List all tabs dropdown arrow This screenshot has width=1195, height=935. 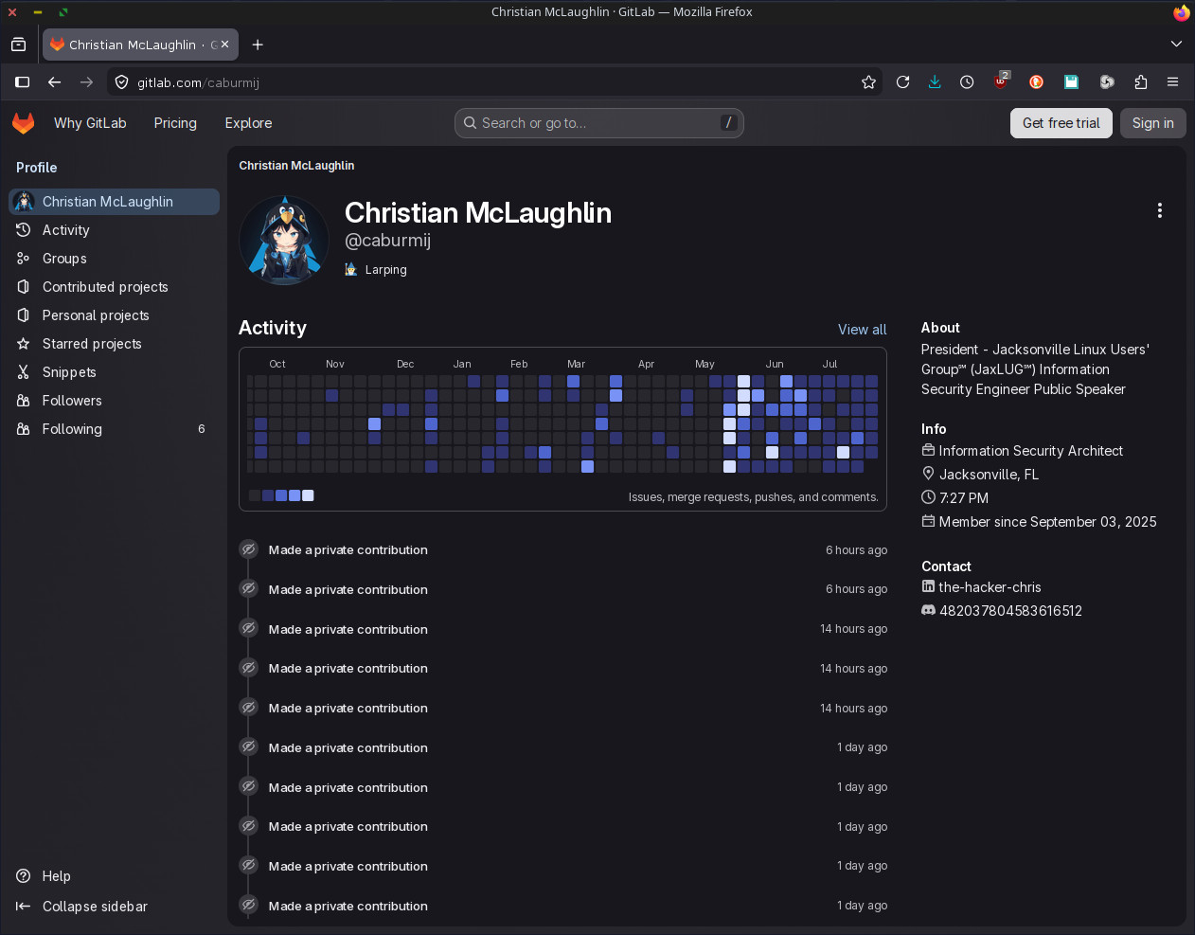click(1176, 45)
